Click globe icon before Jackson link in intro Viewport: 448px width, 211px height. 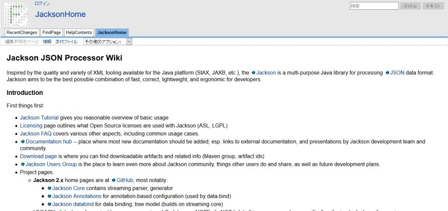[254, 73]
